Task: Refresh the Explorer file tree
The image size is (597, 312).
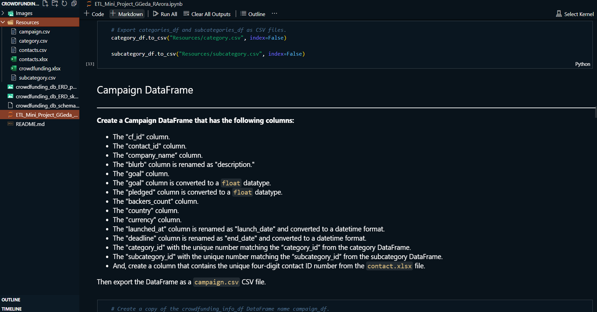Action: (x=64, y=4)
